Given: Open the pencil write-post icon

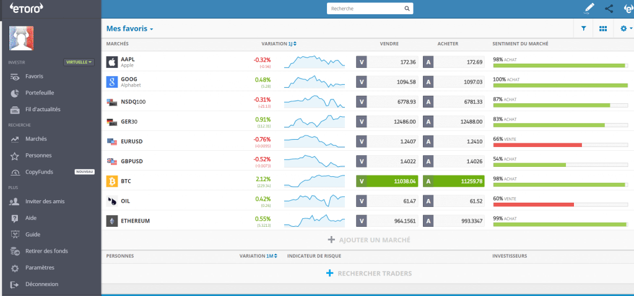Looking at the screenshot, I should (x=589, y=8).
